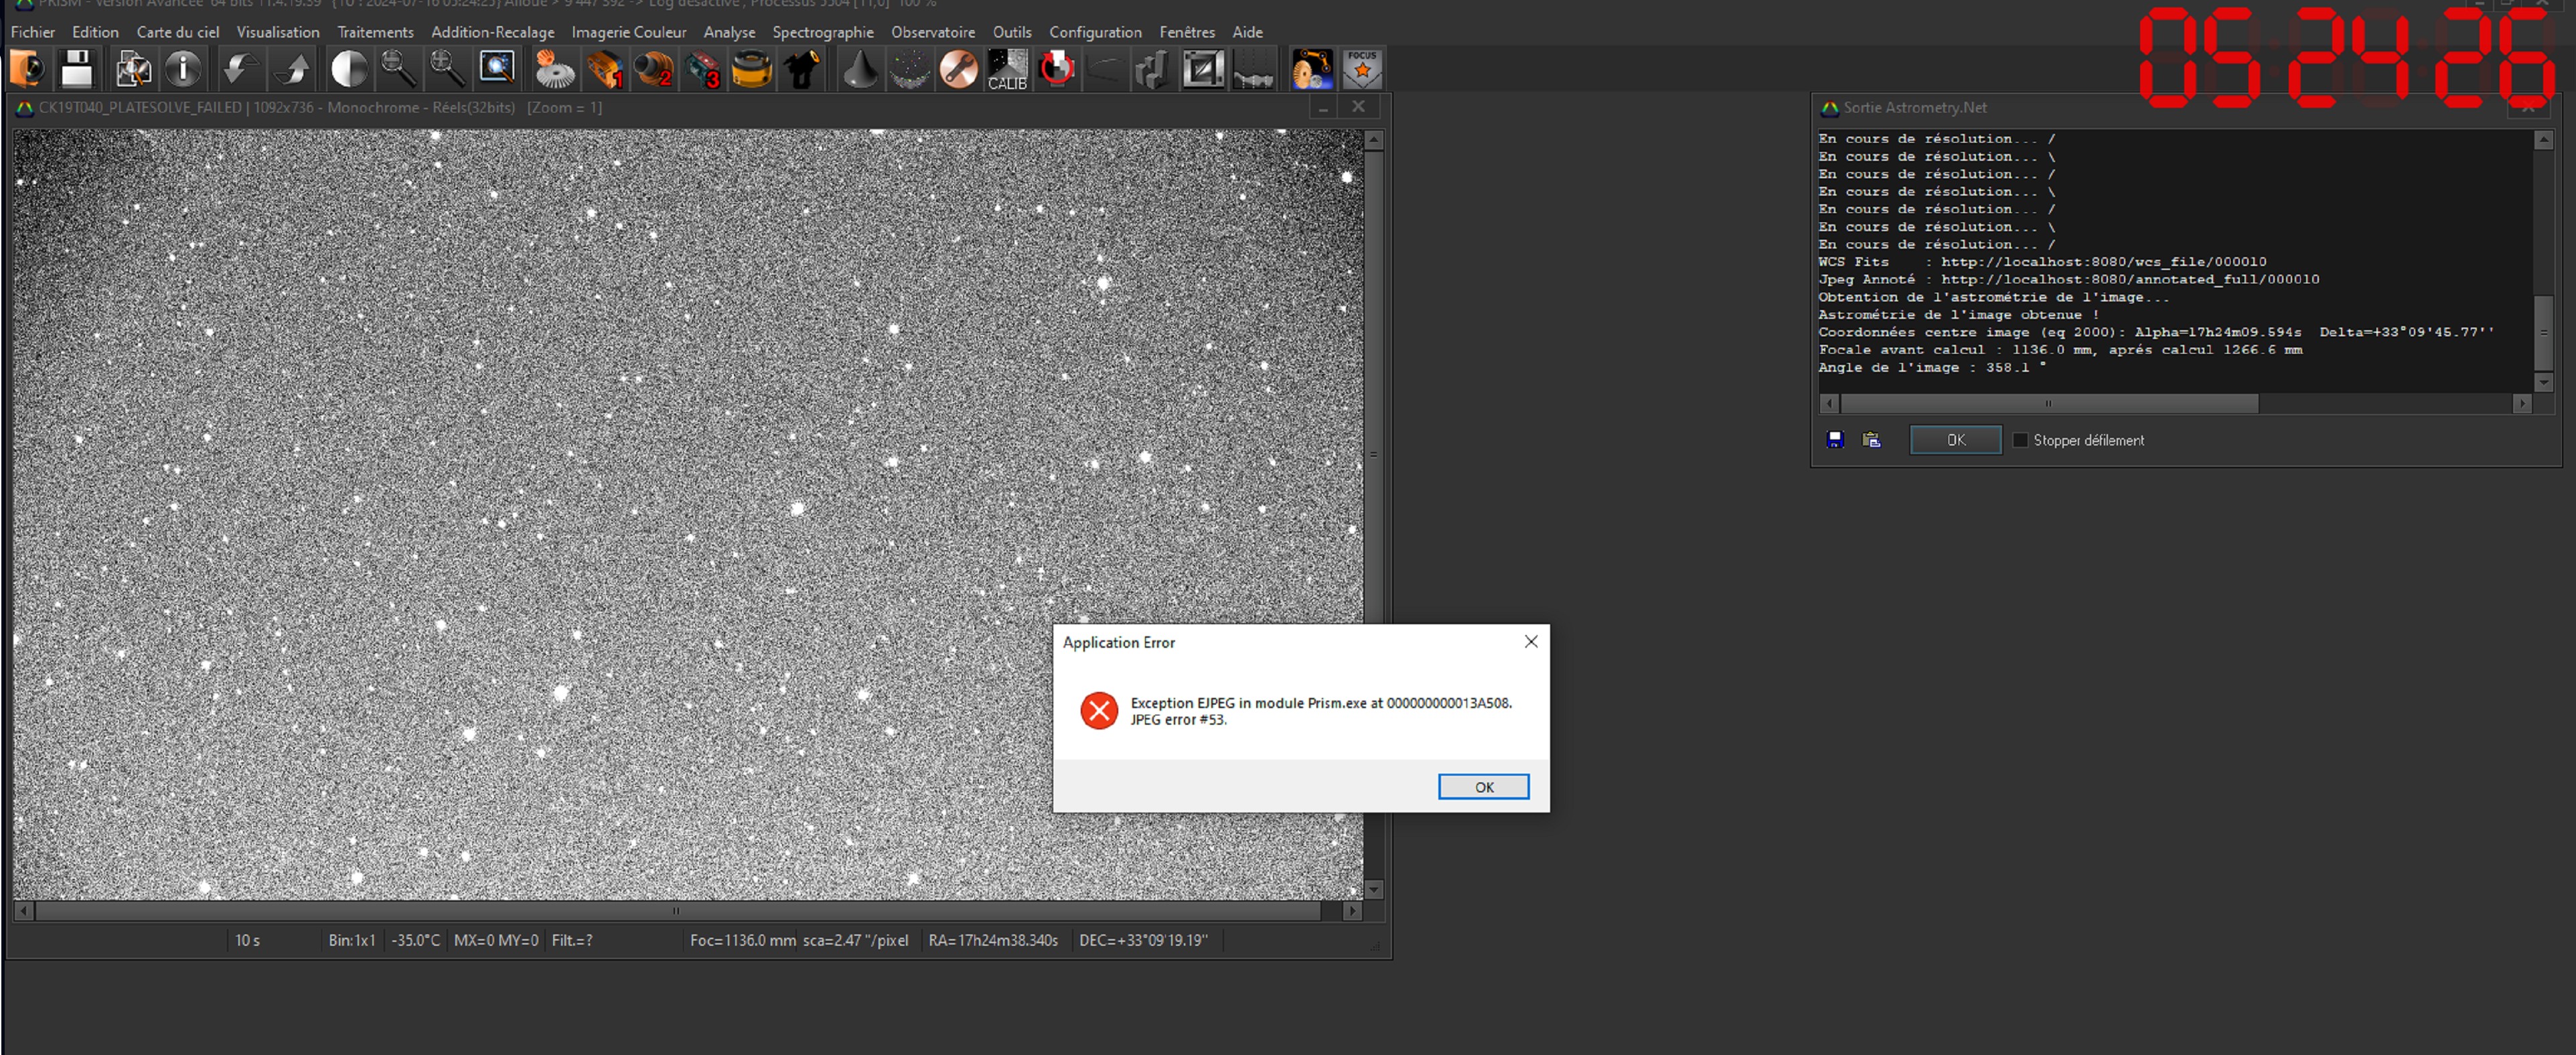Open the Spectrographie menu
This screenshot has height=1055, width=2576.
point(822,32)
